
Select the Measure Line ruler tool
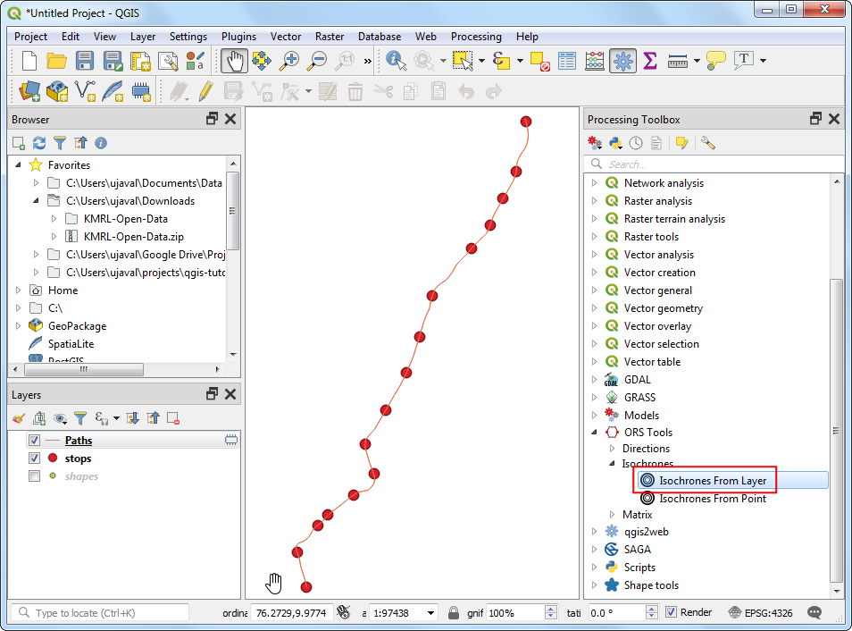point(678,62)
